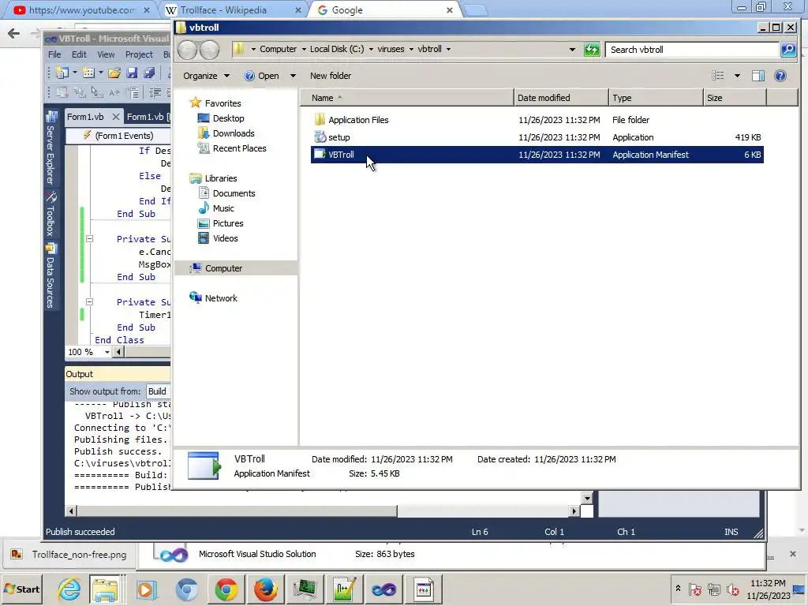Image resolution: width=808 pixels, height=606 pixels.
Task: Click Save All icon in Visual Studio toolbar
Action: coord(149,73)
